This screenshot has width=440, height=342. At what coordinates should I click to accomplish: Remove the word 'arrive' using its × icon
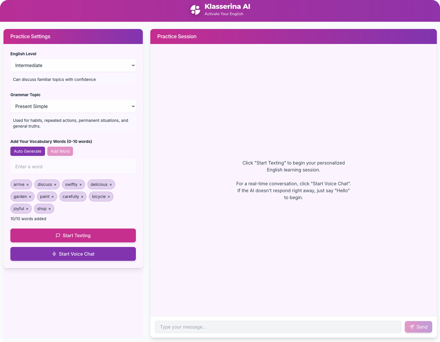point(28,184)
